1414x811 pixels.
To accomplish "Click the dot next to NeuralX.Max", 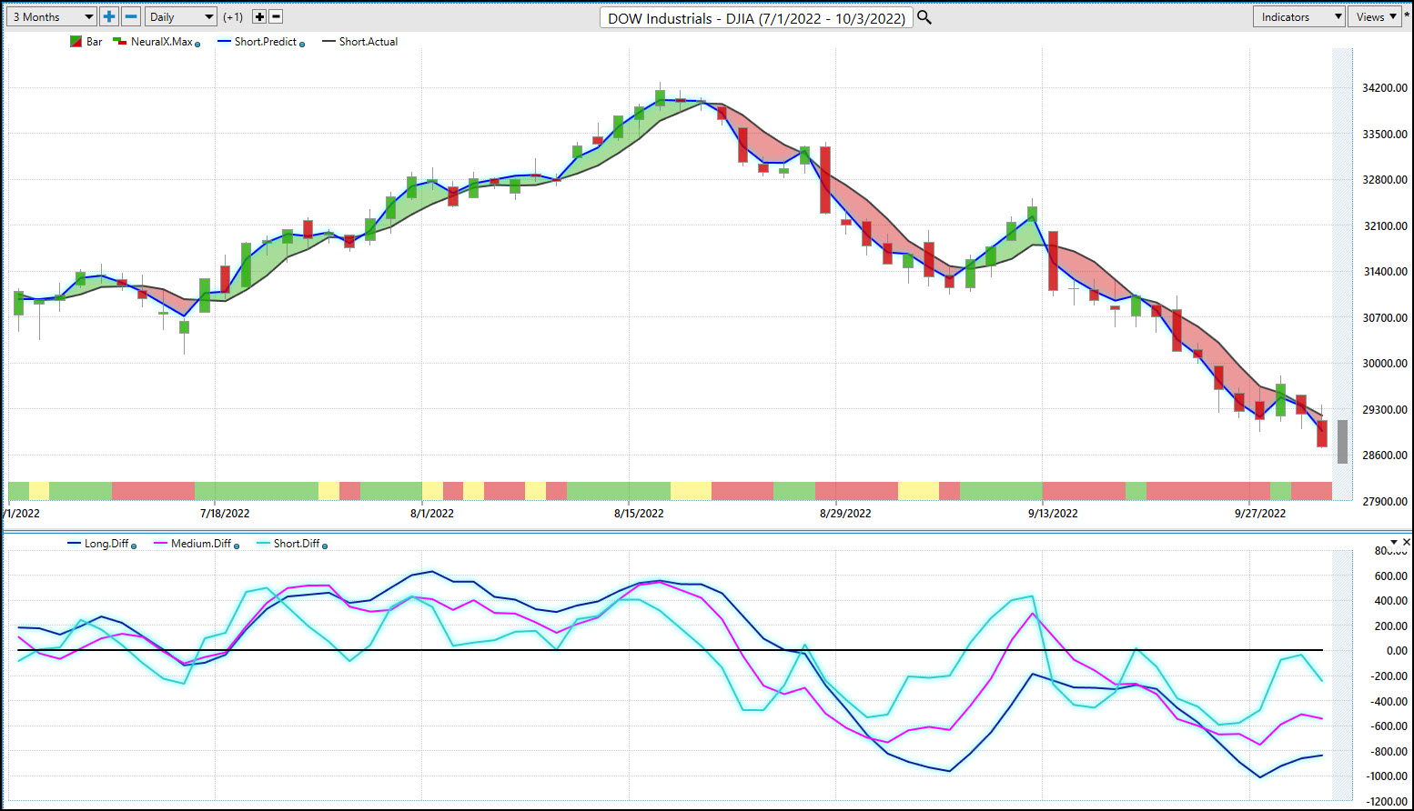I will coord(197,44).
